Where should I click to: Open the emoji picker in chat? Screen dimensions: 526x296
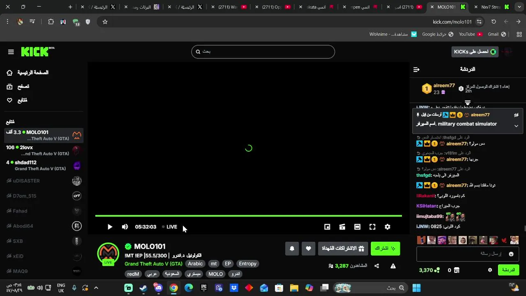click(511, 254)
